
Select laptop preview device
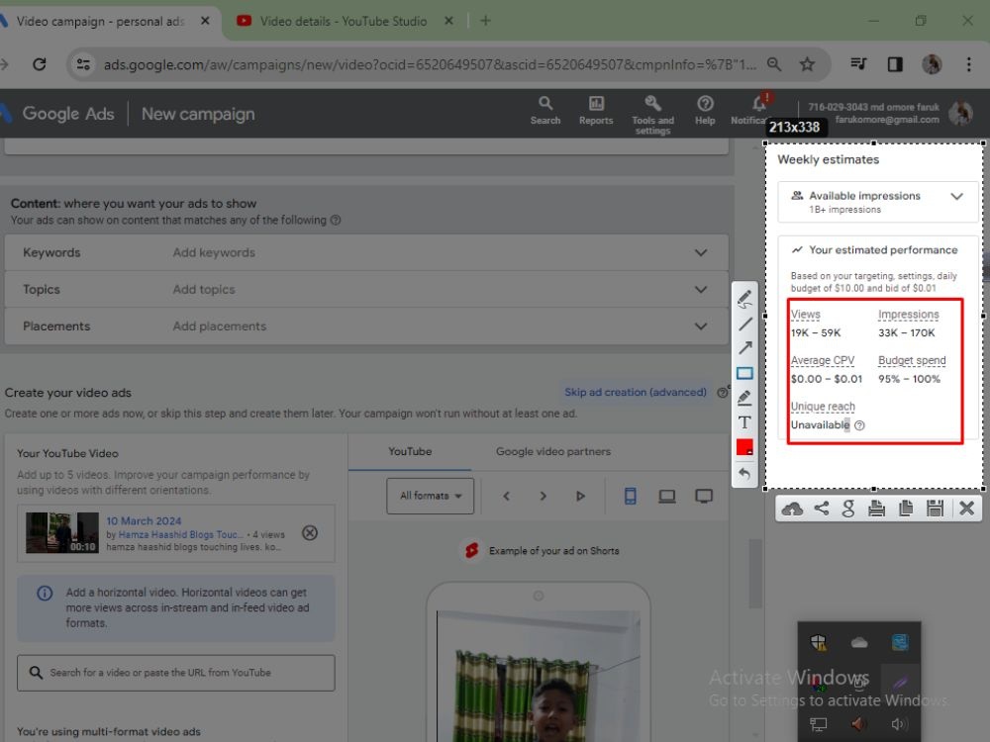(x=666, y=496)
